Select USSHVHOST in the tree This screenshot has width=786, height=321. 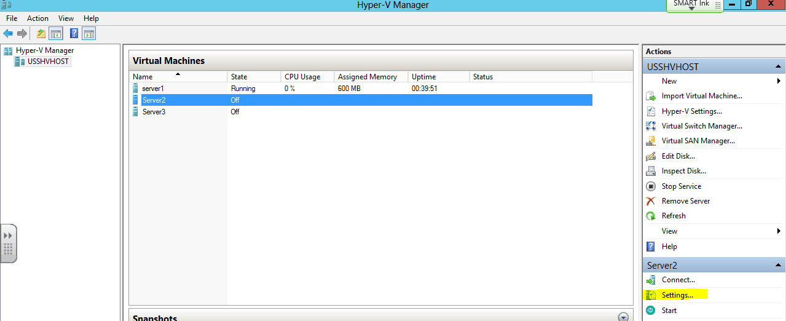coord(48,61)
